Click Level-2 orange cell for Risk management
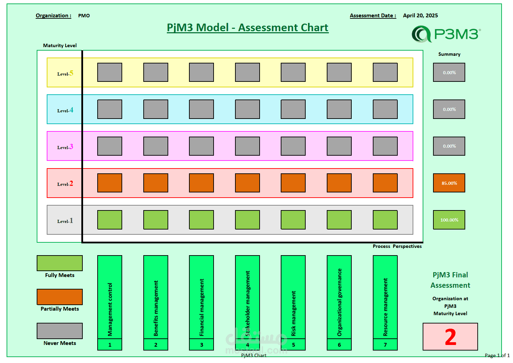Image resolution: width=513 pixels, height=363 pixels. [x=293, y=183]
